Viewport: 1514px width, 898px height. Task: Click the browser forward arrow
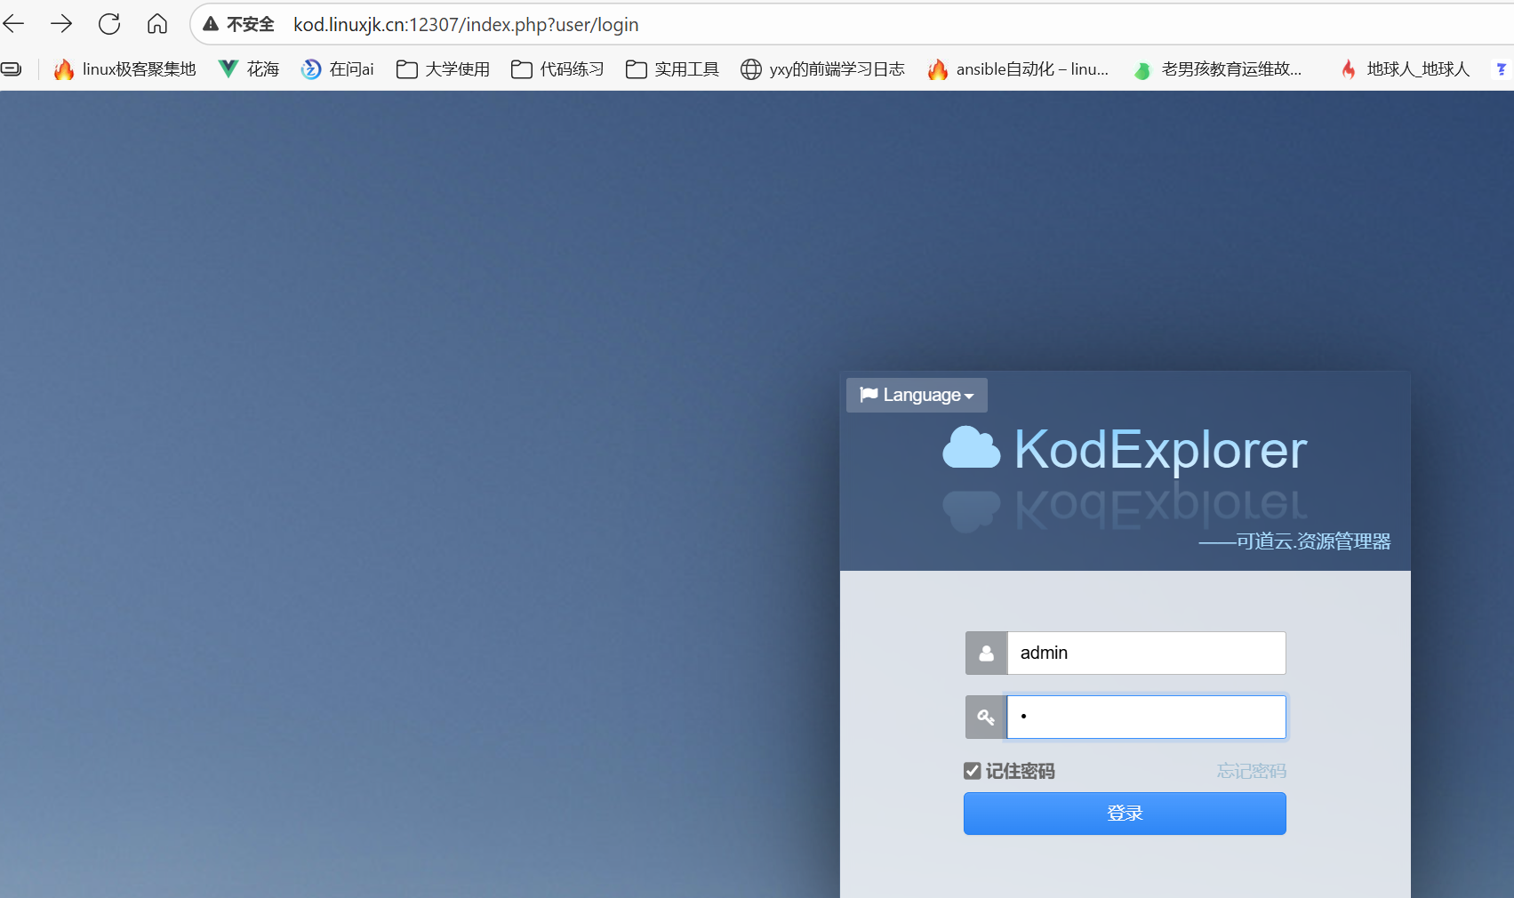click(61, 24)
